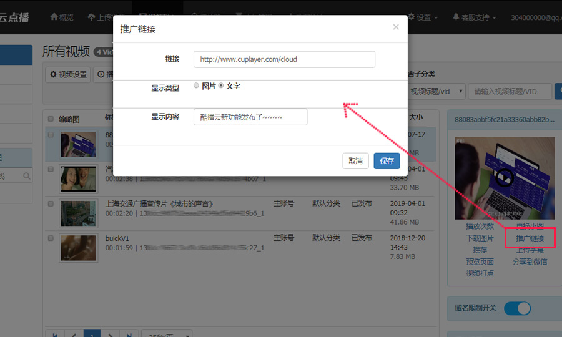The height and width of the screenshot is (337, 562).
Task: Check the box for the buickV1 video
Action: [51, 238]
